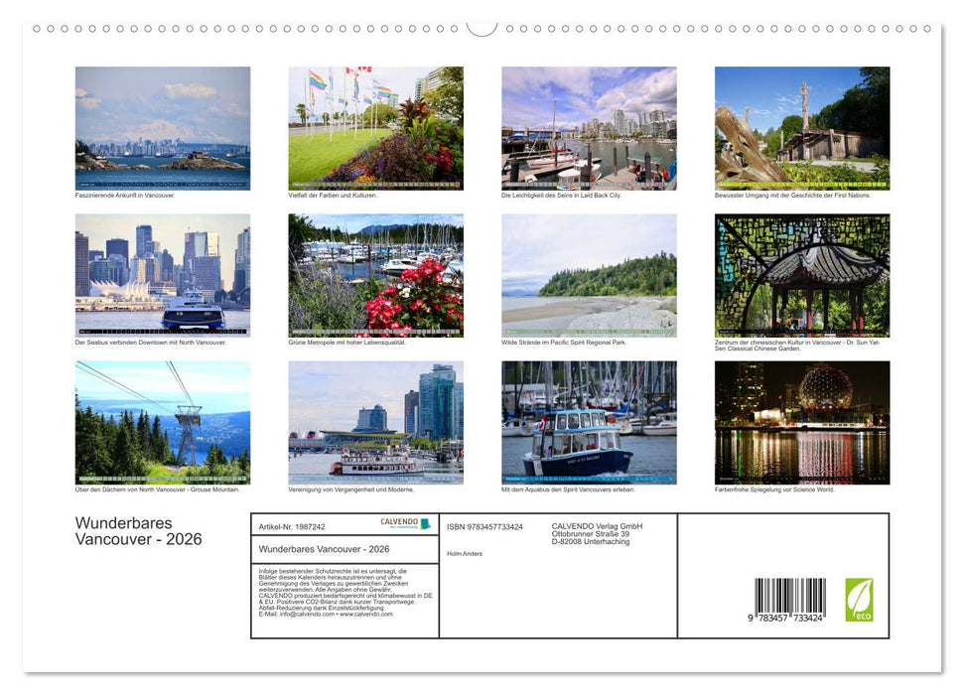Select the Science World night photo
964x695 pixels.
click(x=801, y=422)
